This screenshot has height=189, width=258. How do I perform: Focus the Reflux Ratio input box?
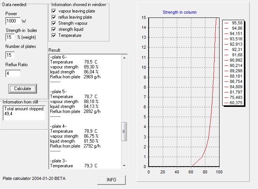[13, 73]
